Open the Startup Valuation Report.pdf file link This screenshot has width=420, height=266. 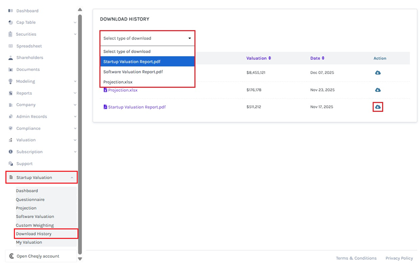136,107
